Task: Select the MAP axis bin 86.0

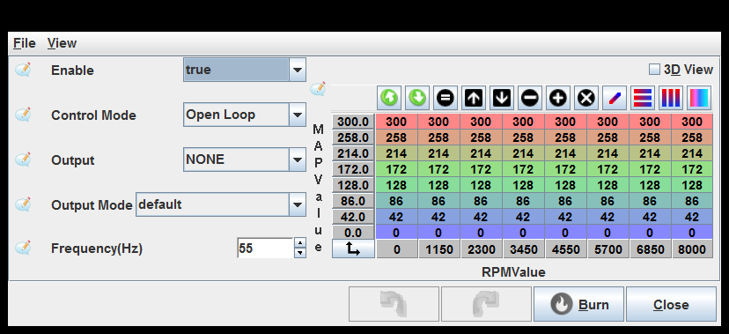Action: pos(353,201)
